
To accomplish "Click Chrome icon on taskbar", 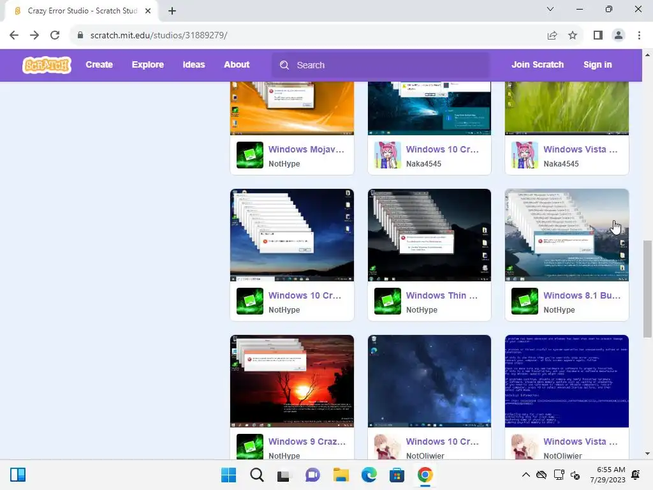I will point(425,475).
